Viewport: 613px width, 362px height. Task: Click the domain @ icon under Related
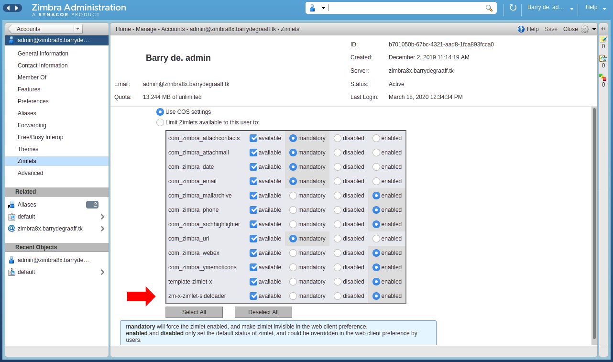pos(11,229)
